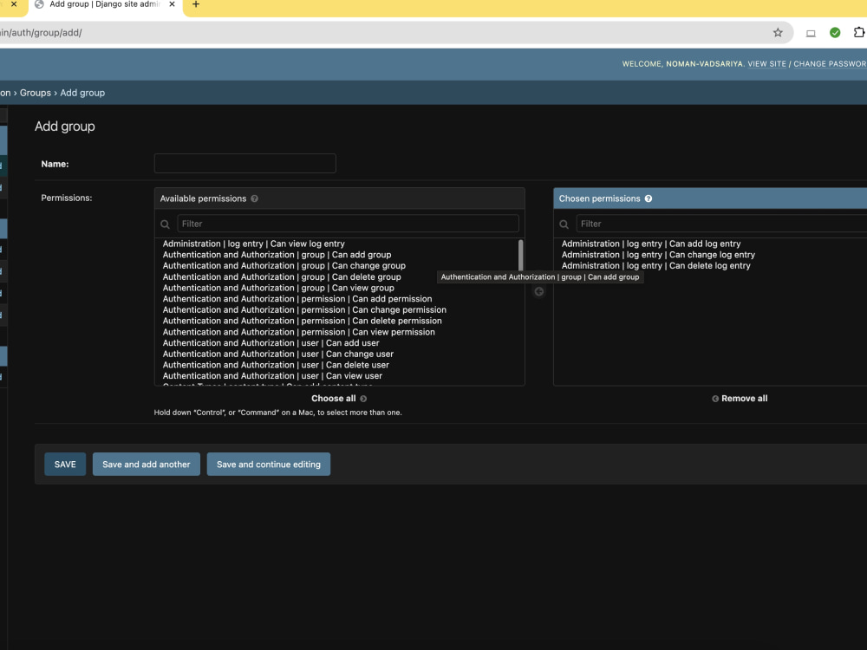This screenshot has width=867, height=650.
Task: Open the browser extensions puzzle icon
Action: [859, 33]
